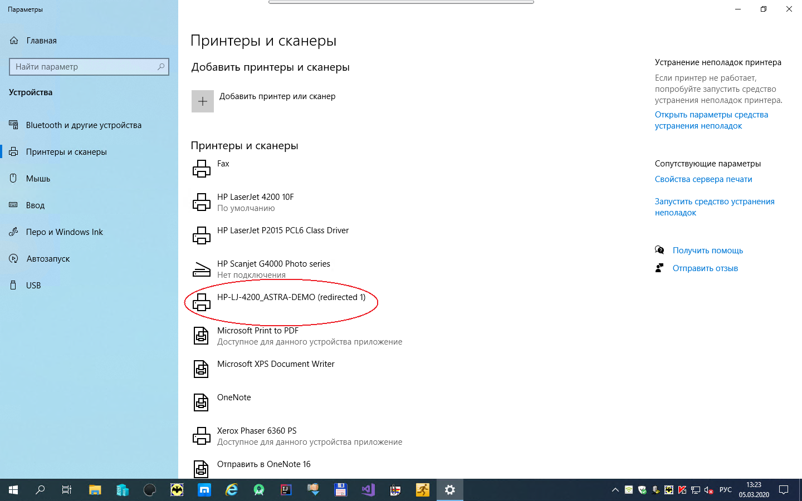Click Запустить средство устранения неполадок link
Image resolution: width=802 pixels, height=501 pixels.
pos(715,207)
